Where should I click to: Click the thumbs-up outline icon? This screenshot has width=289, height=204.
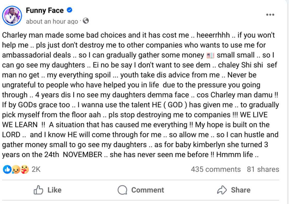point(38,190)
